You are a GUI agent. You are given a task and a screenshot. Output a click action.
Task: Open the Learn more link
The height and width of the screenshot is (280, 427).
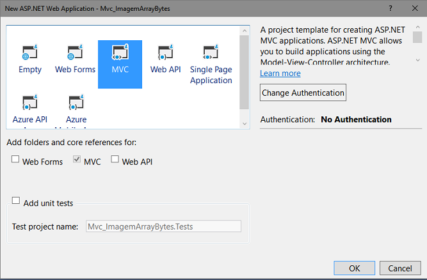[x=280, y=74]
